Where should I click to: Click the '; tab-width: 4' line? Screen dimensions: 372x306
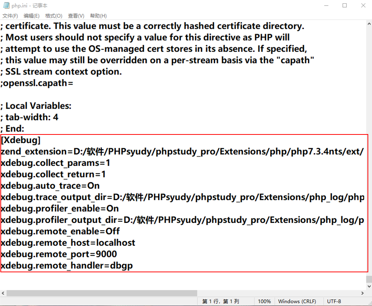coord(29,117)
